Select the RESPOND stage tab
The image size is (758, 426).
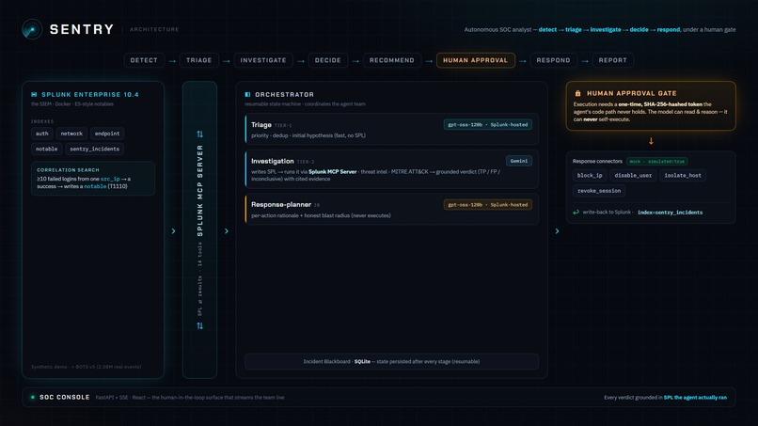(554, 60)
